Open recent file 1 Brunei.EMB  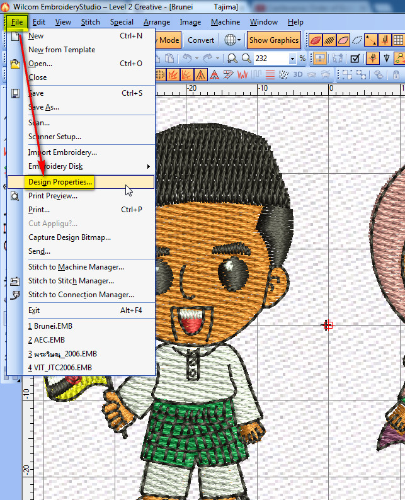[81, 326]
